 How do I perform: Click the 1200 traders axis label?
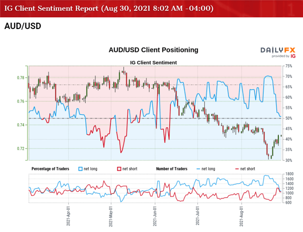(289, 188)
